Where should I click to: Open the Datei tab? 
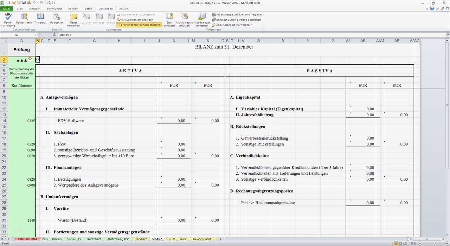point(6,8)
